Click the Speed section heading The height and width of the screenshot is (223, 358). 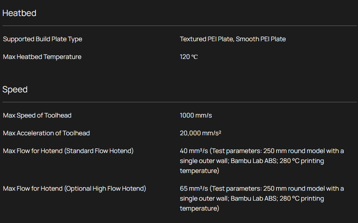[x=15, y=89]
